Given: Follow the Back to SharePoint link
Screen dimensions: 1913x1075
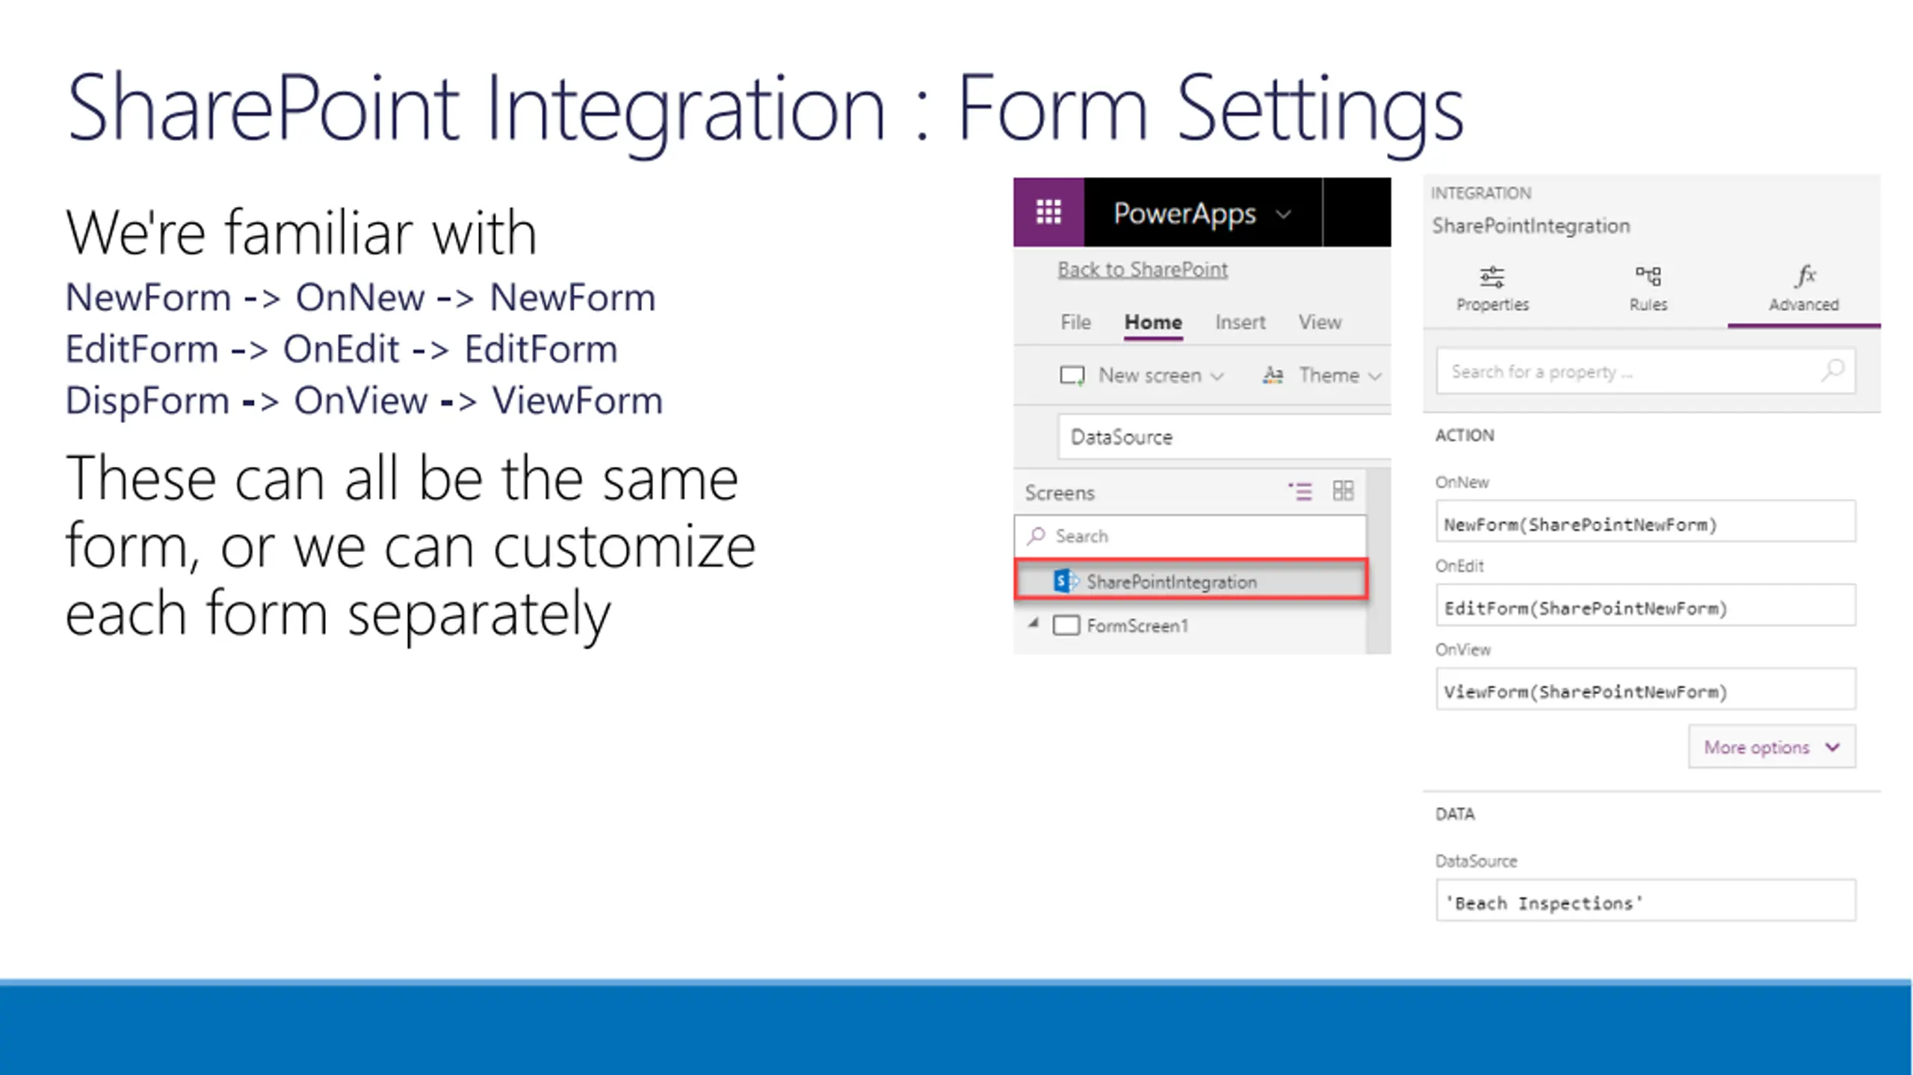Looking at the screenshot, I should 1142,269.
